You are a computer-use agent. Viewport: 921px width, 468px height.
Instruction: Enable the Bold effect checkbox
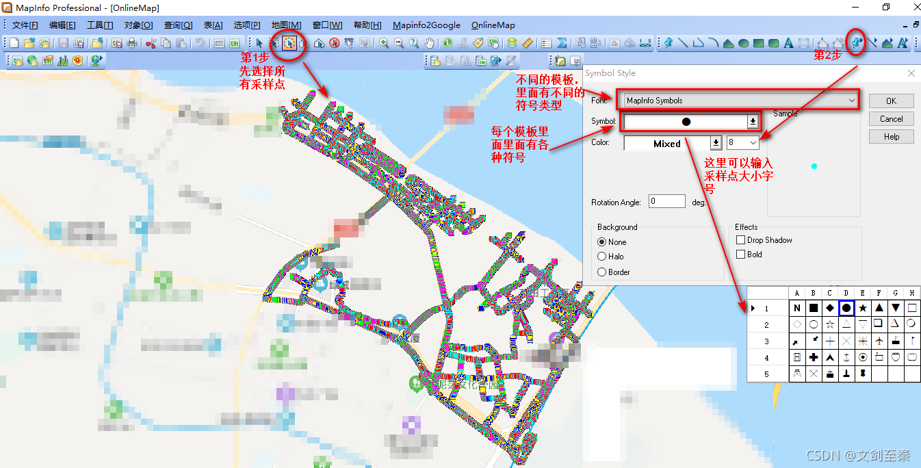click(x=749, y=255)
